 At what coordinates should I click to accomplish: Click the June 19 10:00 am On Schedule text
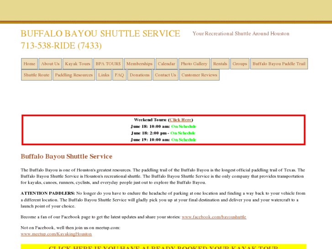[184, 140]
